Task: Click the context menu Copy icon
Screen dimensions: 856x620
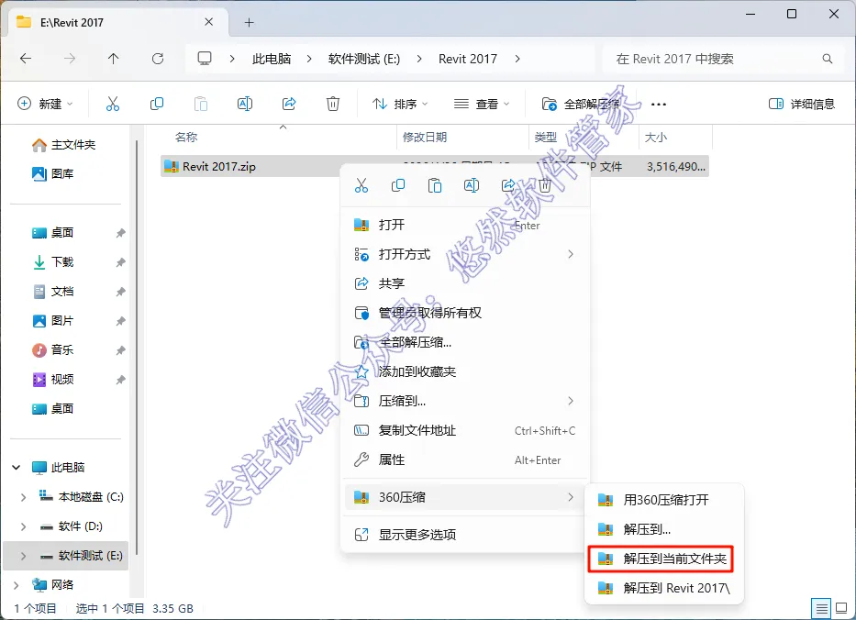Action: pos(398,186)
